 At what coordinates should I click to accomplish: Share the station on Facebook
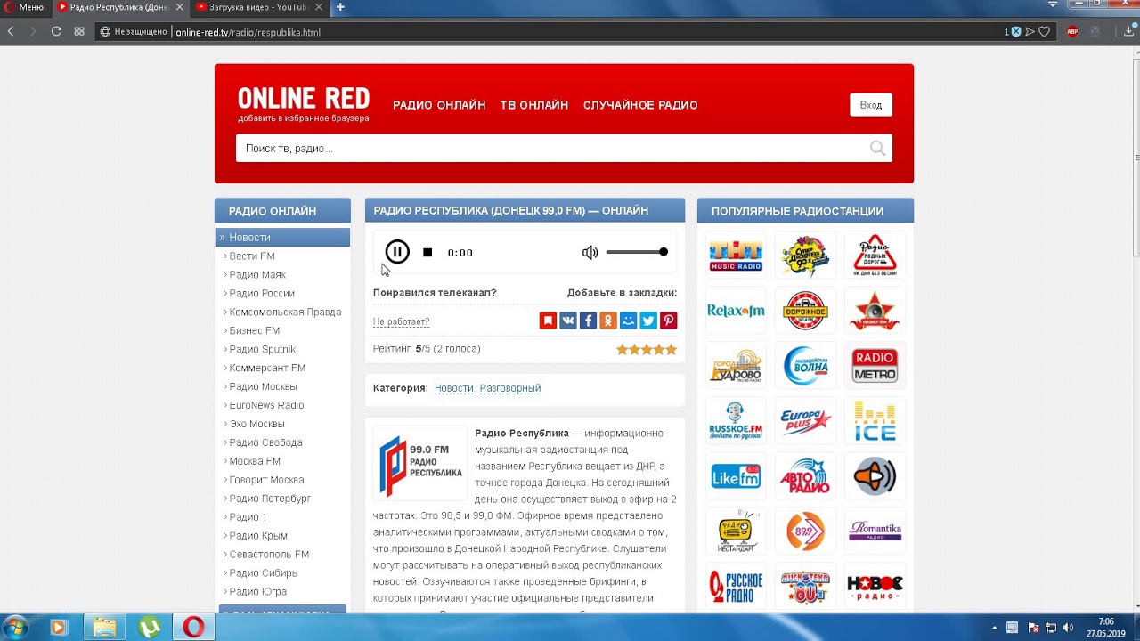pyautogui.click(x=588, y=320)
